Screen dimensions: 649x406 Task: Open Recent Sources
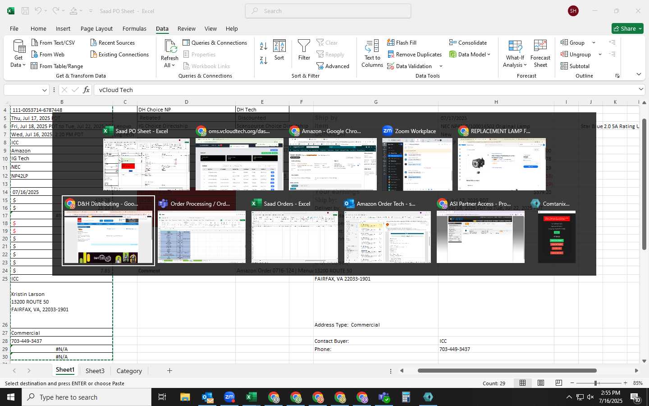[112, 42]
